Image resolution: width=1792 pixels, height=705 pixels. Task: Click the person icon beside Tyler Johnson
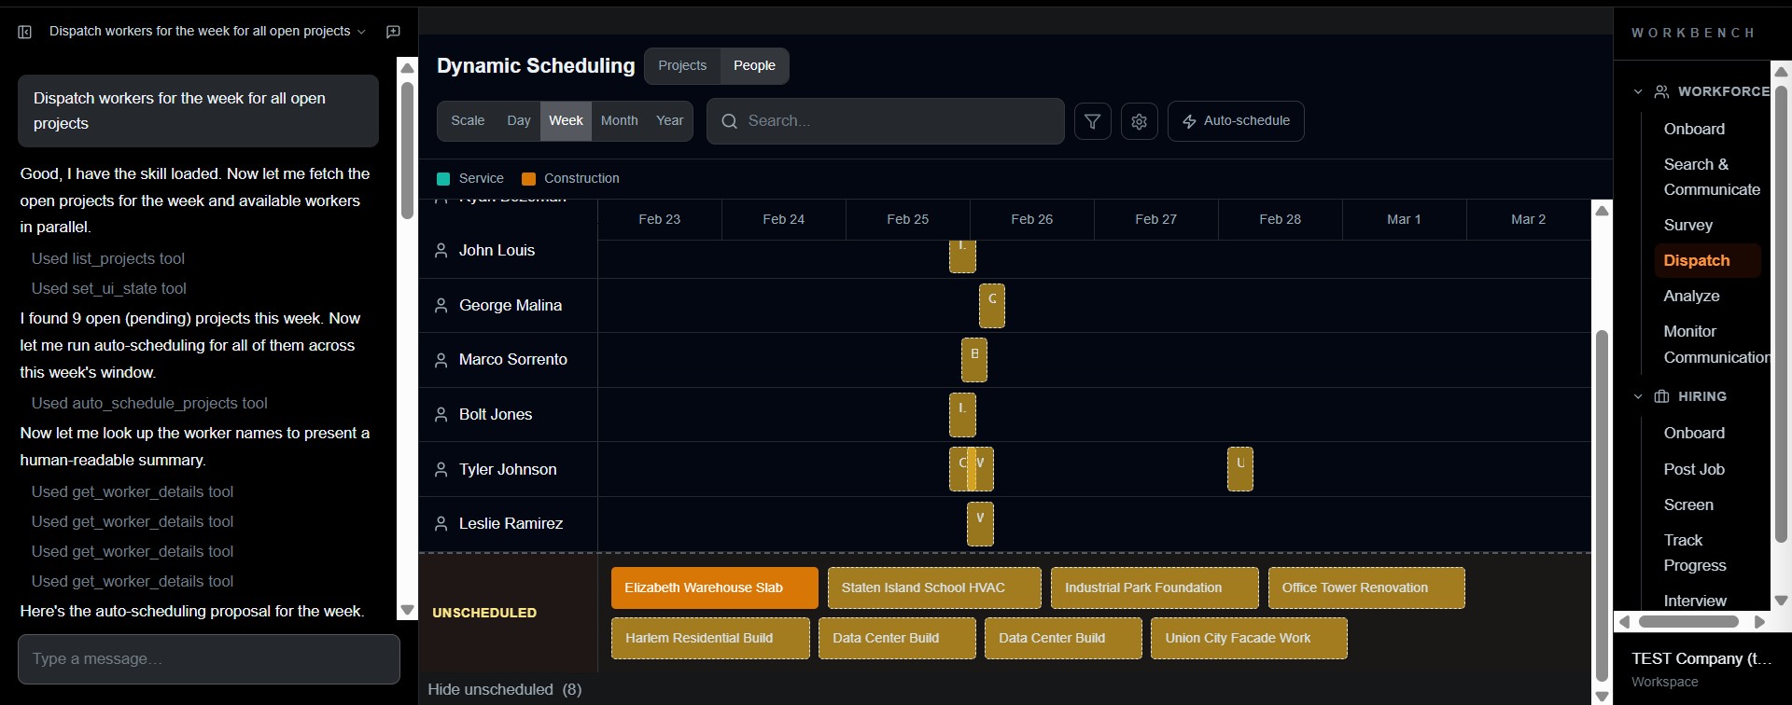441,470
